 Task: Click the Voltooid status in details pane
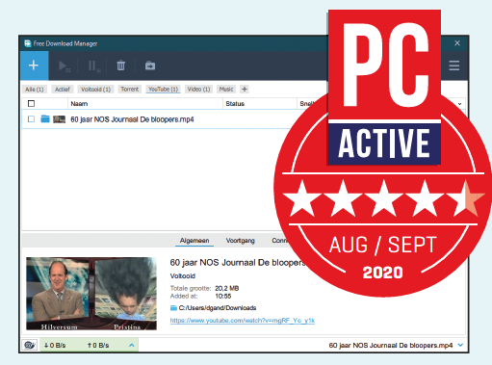pyautogui.click(x=183, y=276)
